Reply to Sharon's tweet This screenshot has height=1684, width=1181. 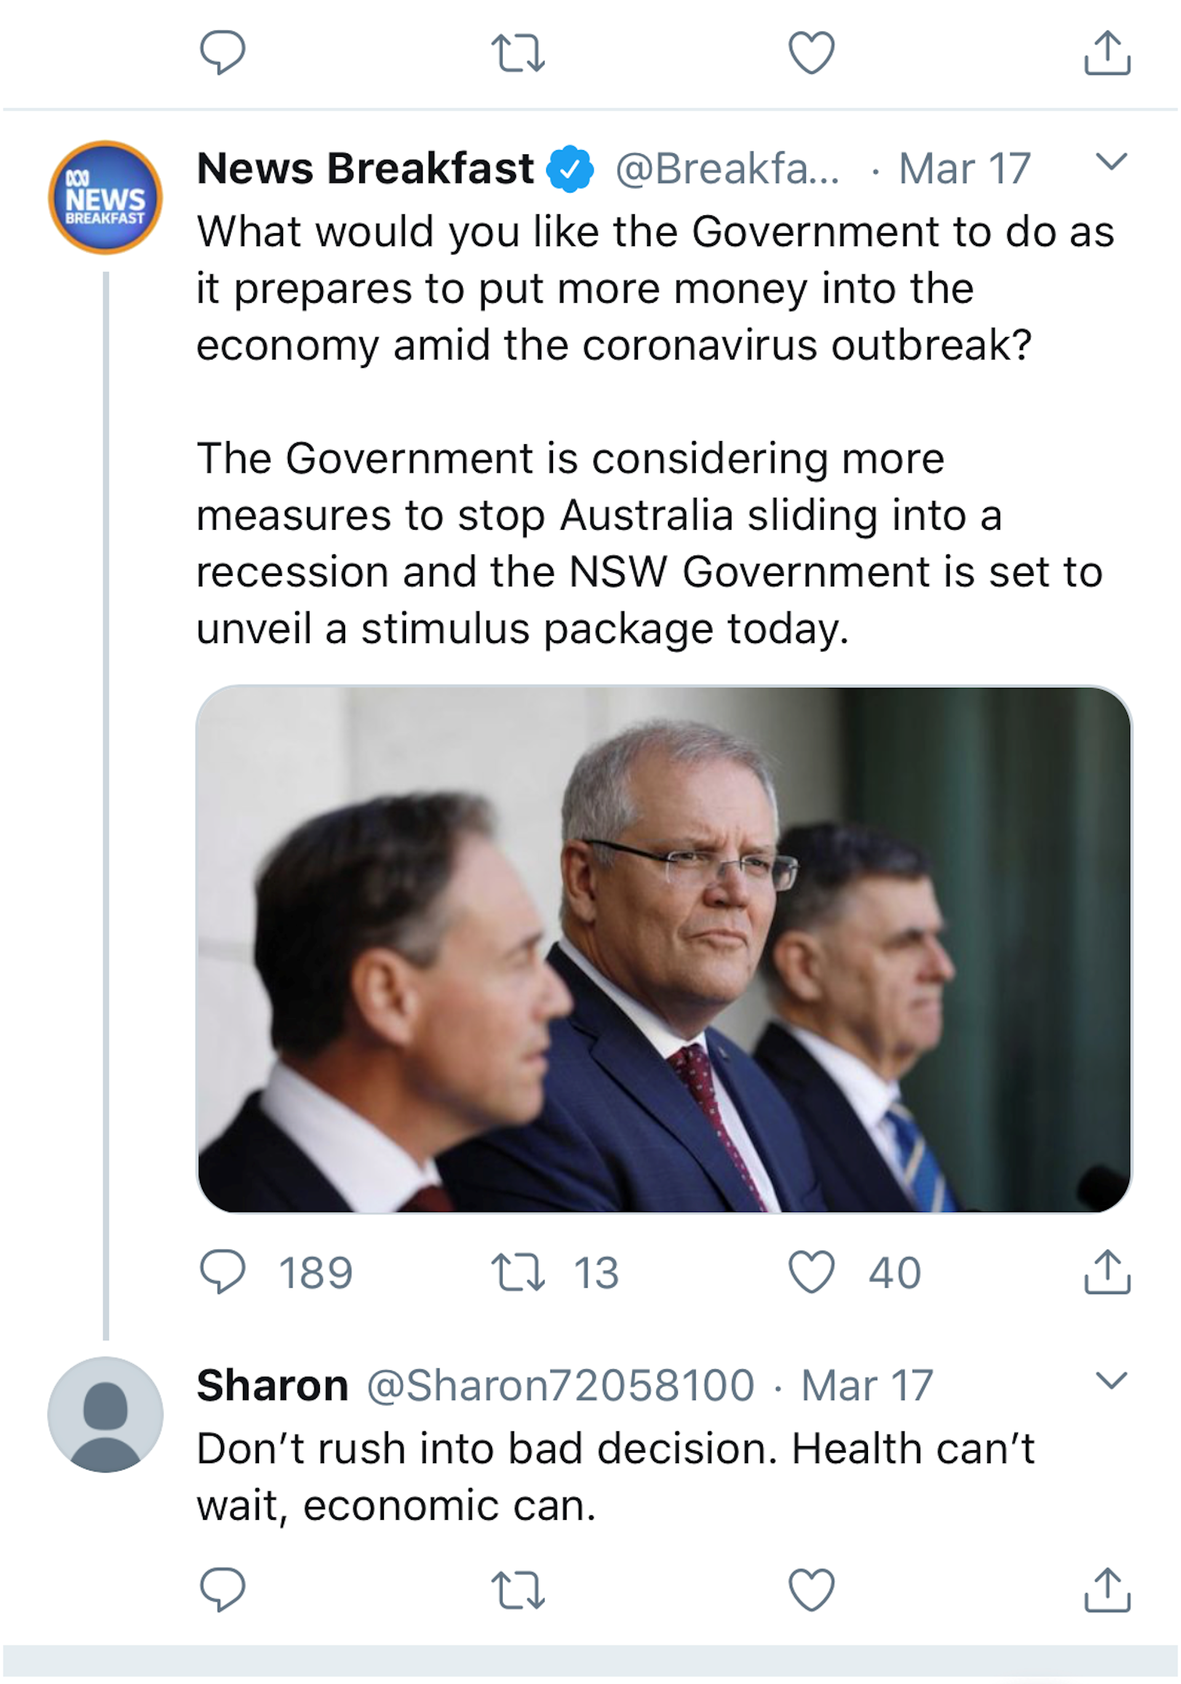click(x=222, y=1589)
